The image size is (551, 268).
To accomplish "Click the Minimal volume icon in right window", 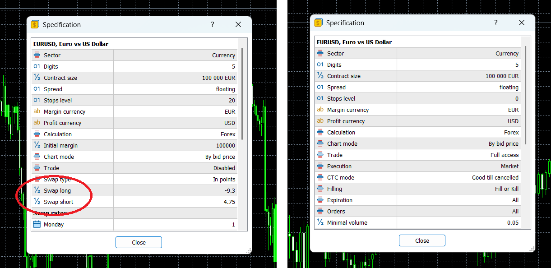I will tap(320, 222).
